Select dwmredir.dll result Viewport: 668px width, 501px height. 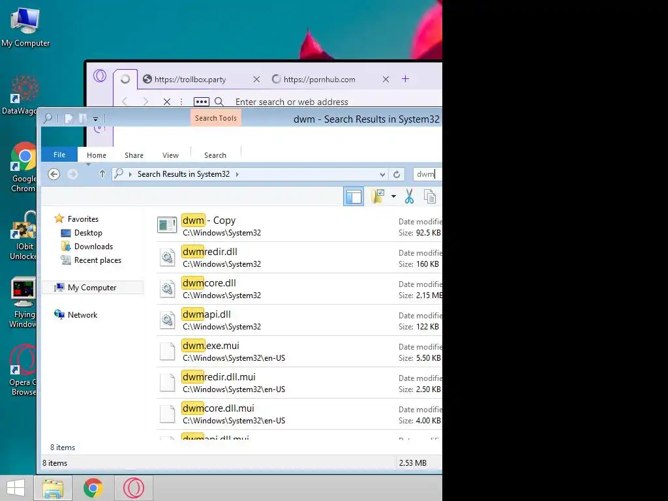coord(299,257)
